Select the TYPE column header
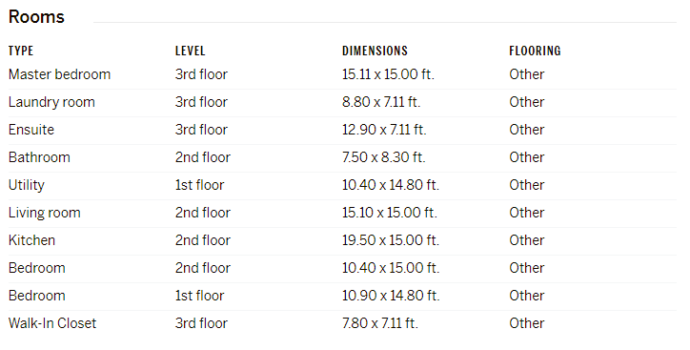 tap(21, 51)
